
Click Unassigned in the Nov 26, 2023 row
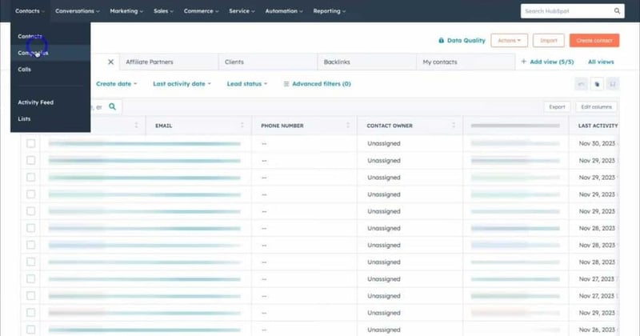(x=384, y=330)
